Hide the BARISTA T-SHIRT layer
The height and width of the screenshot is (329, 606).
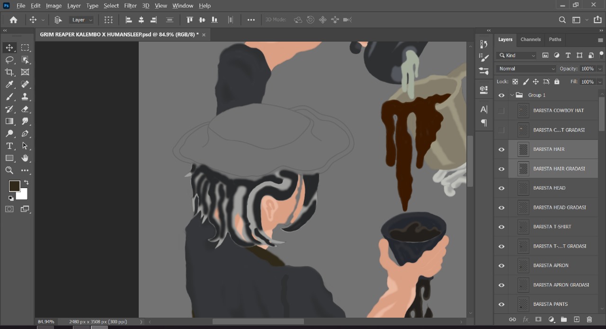click(501, 227)
